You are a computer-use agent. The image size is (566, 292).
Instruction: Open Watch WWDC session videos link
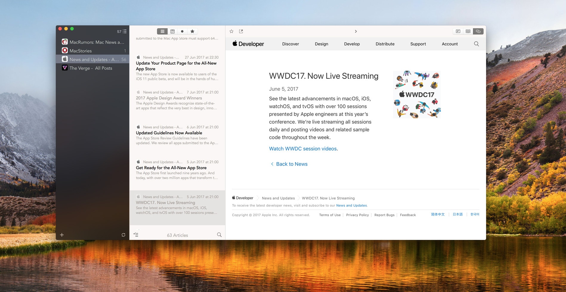[x=303, y=149]
